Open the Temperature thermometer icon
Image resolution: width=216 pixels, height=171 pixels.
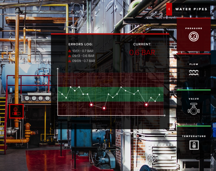point(194,145)
